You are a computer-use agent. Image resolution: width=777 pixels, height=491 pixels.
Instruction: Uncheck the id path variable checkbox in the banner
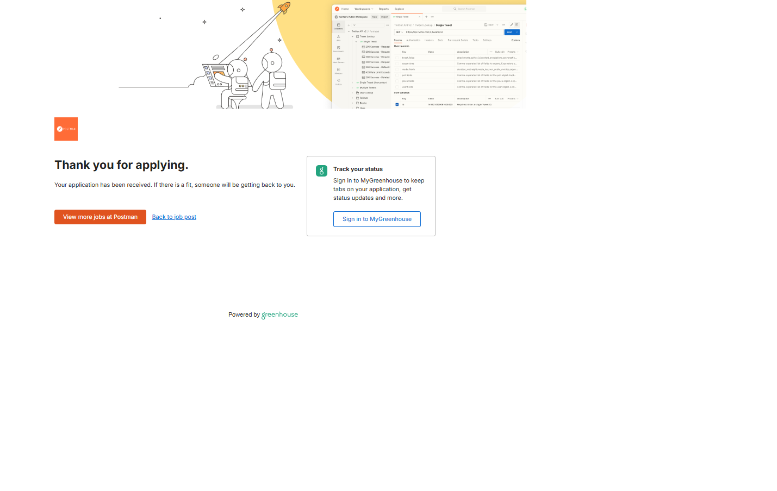pyautogui.click(x=397, y=104)
